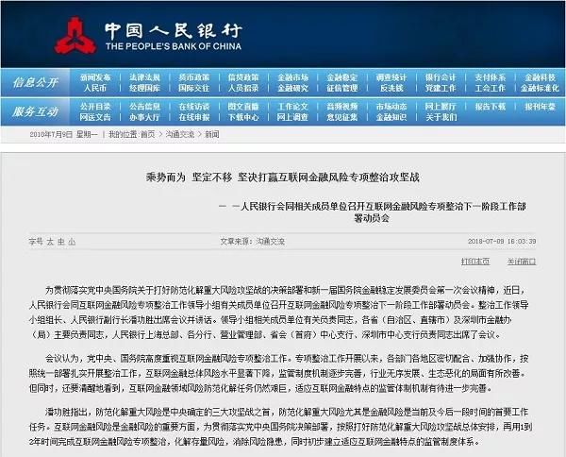
Task: Go to 经理国库 section
Action: [x=144, y=88]
